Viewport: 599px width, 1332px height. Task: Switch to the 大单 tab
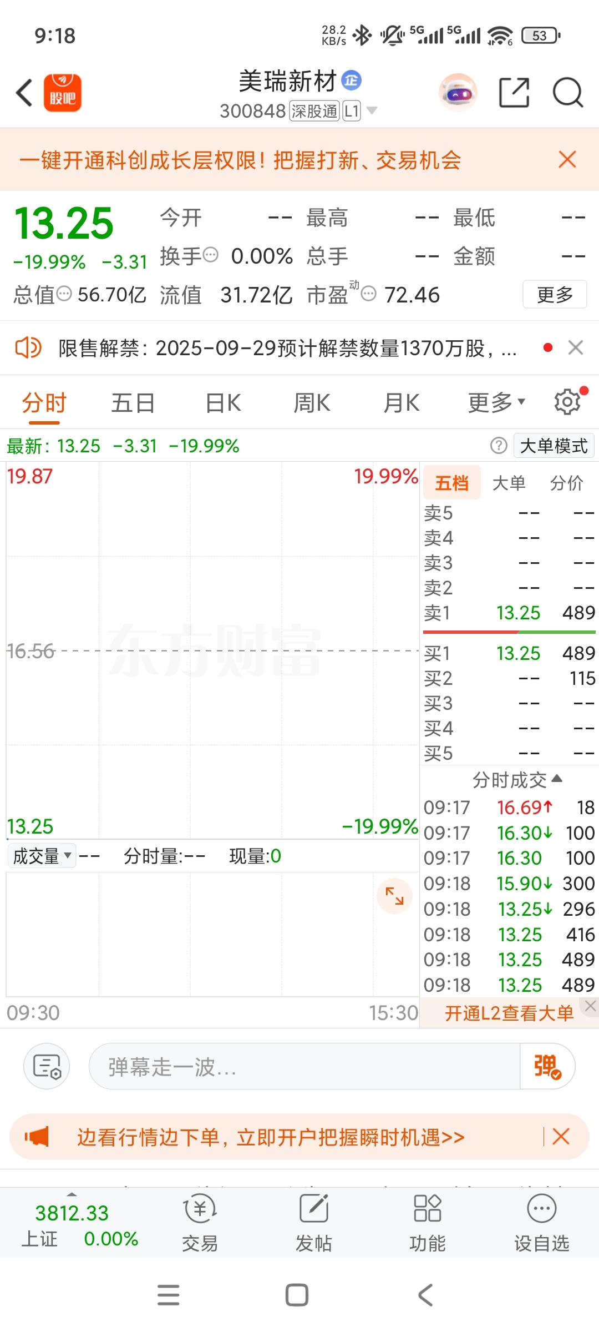[x=509, y=483]
